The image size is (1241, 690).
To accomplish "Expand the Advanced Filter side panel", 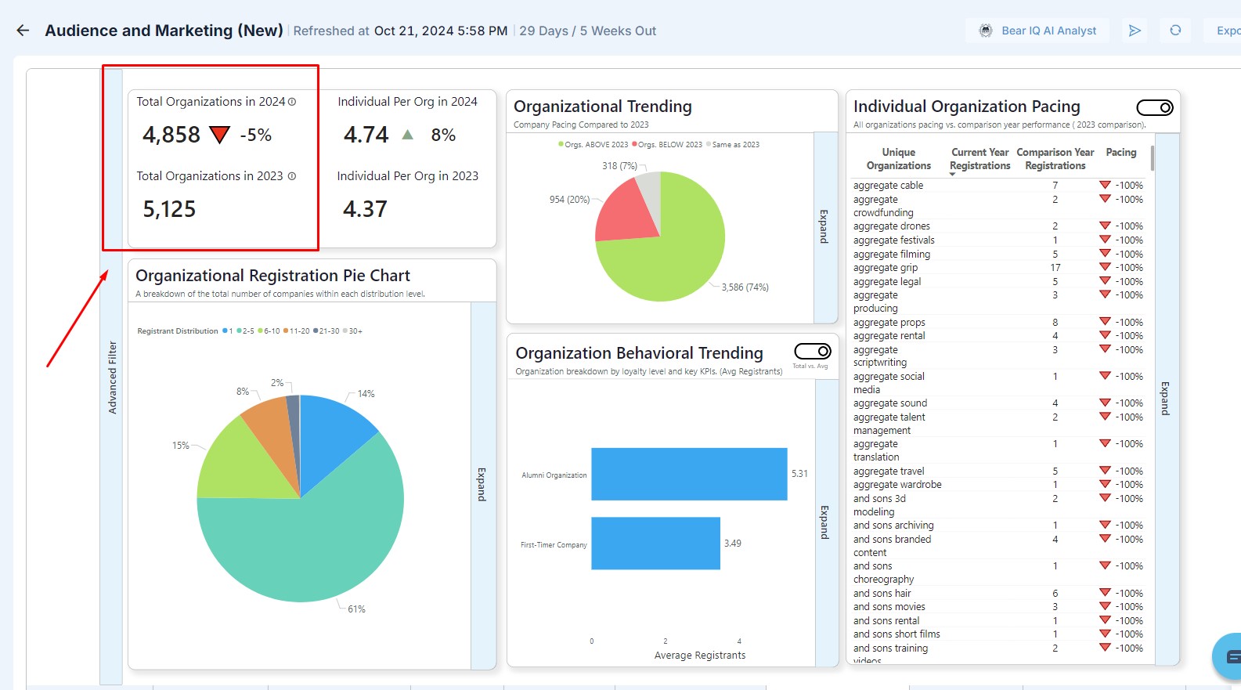I will [112, 377].
